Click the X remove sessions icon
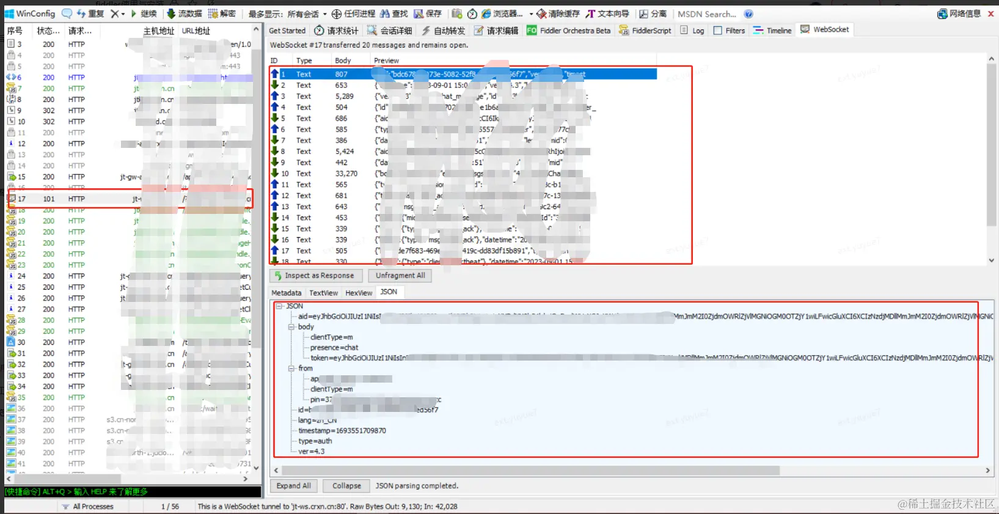The width and height of the screenshot is (999, 514). [114, 13]
